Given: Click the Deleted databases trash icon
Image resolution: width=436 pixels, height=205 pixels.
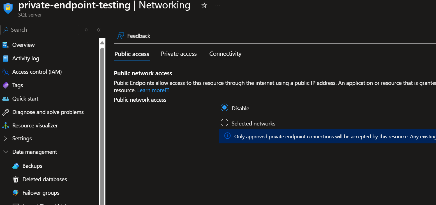Looking at the screenshot, I should [x=16, y=180].
